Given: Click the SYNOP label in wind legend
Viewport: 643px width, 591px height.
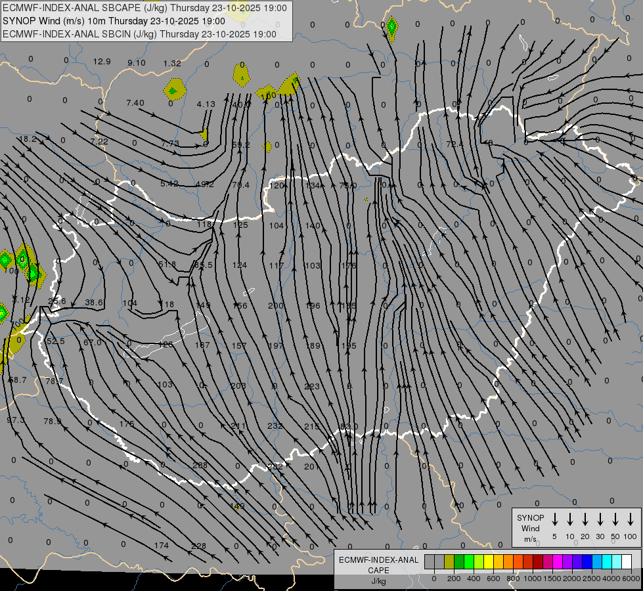Looking at the screenshot, I should [530, 517].
